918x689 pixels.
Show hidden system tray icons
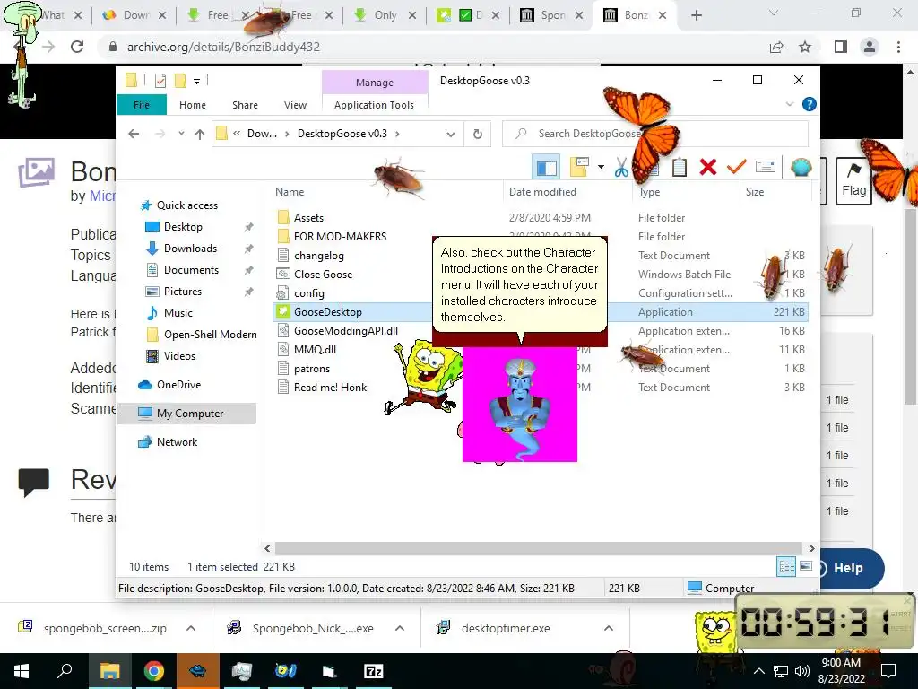click(x=759, y=671)
